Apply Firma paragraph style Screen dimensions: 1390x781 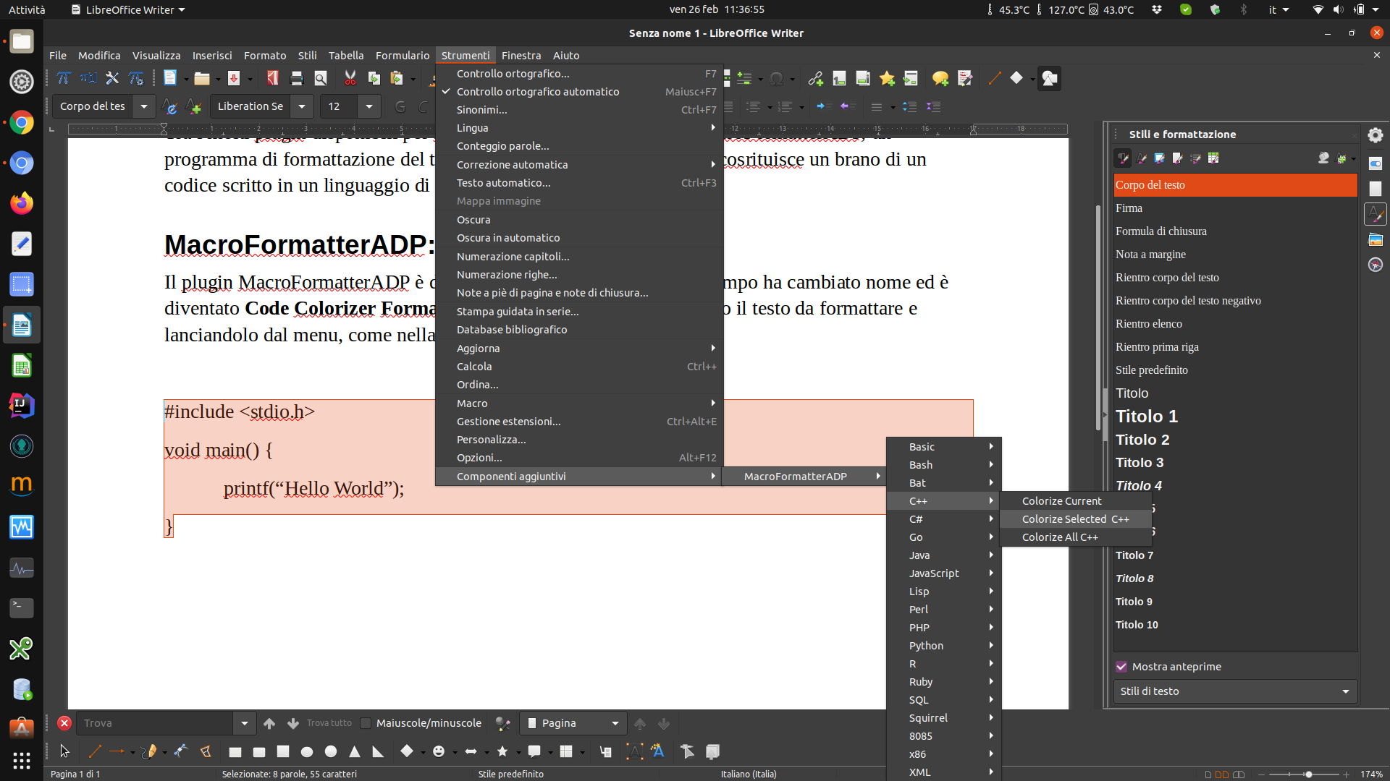coord(1235,208)
